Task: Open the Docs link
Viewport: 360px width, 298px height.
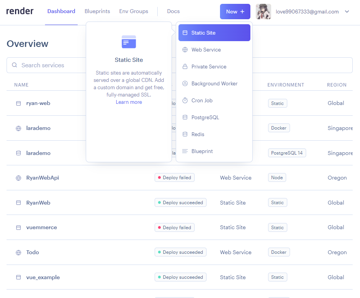Action: tap(173, 11)
